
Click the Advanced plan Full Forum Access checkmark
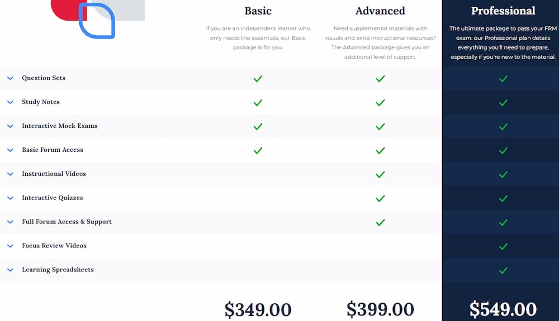(380, 222)
